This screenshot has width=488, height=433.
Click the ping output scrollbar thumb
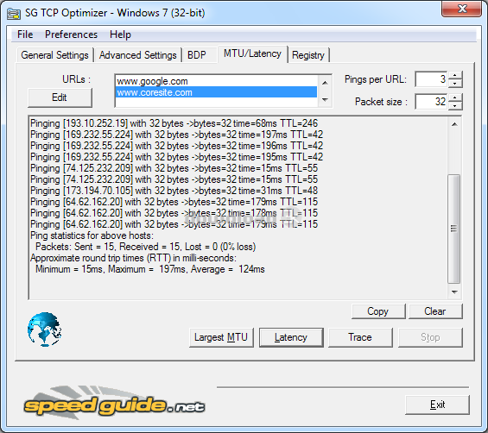point(454,229)
